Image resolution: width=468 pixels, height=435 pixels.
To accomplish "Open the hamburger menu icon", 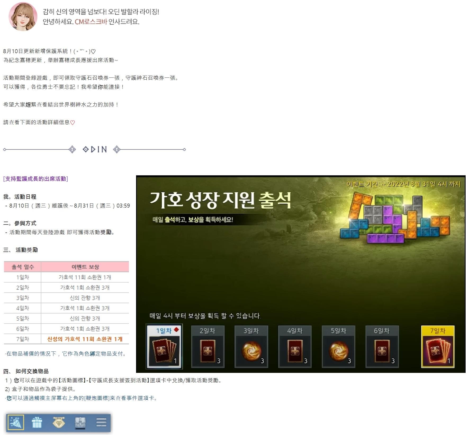I will 101,422.
